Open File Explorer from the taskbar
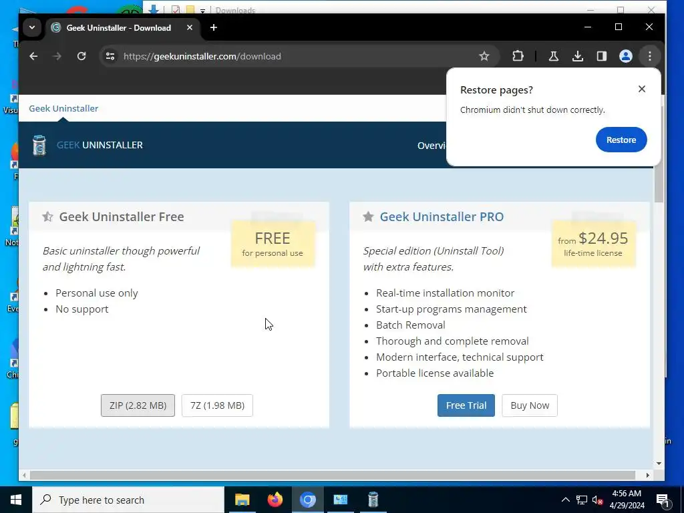 click(242, 500)
